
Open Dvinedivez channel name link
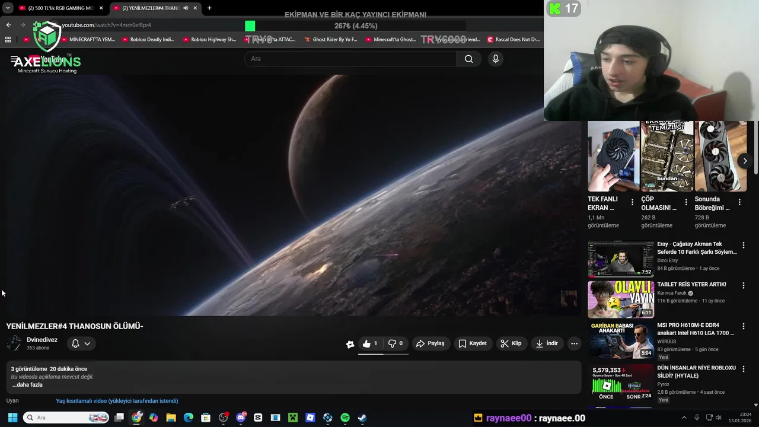[42, 340]
